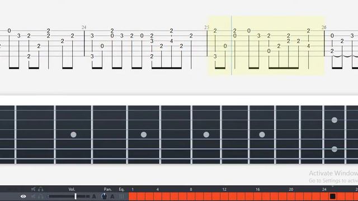Image resolution: width=358 pixels, height=201 pixels.
Task: Select the low-string fret 3 note in bar 25
Action: tap(215, 56)
